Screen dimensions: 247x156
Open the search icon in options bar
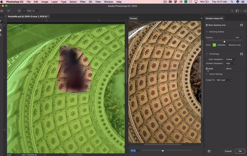[x=232, y=11]
